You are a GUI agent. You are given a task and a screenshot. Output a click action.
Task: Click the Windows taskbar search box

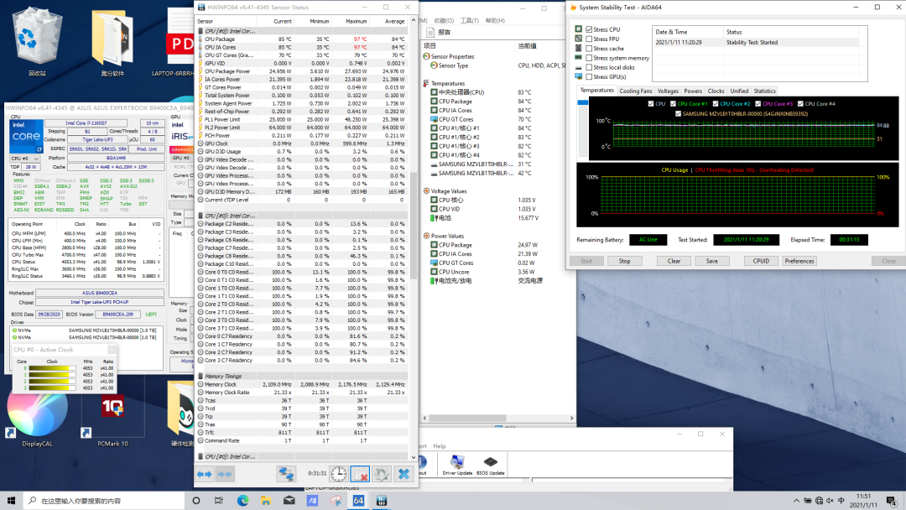tap(101, 501)
